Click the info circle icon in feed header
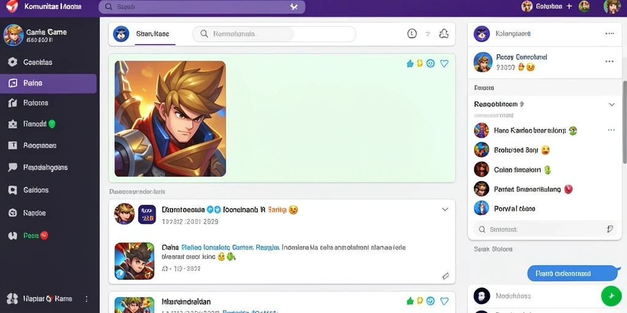The image size is (627, 313). tap(412, 34)
